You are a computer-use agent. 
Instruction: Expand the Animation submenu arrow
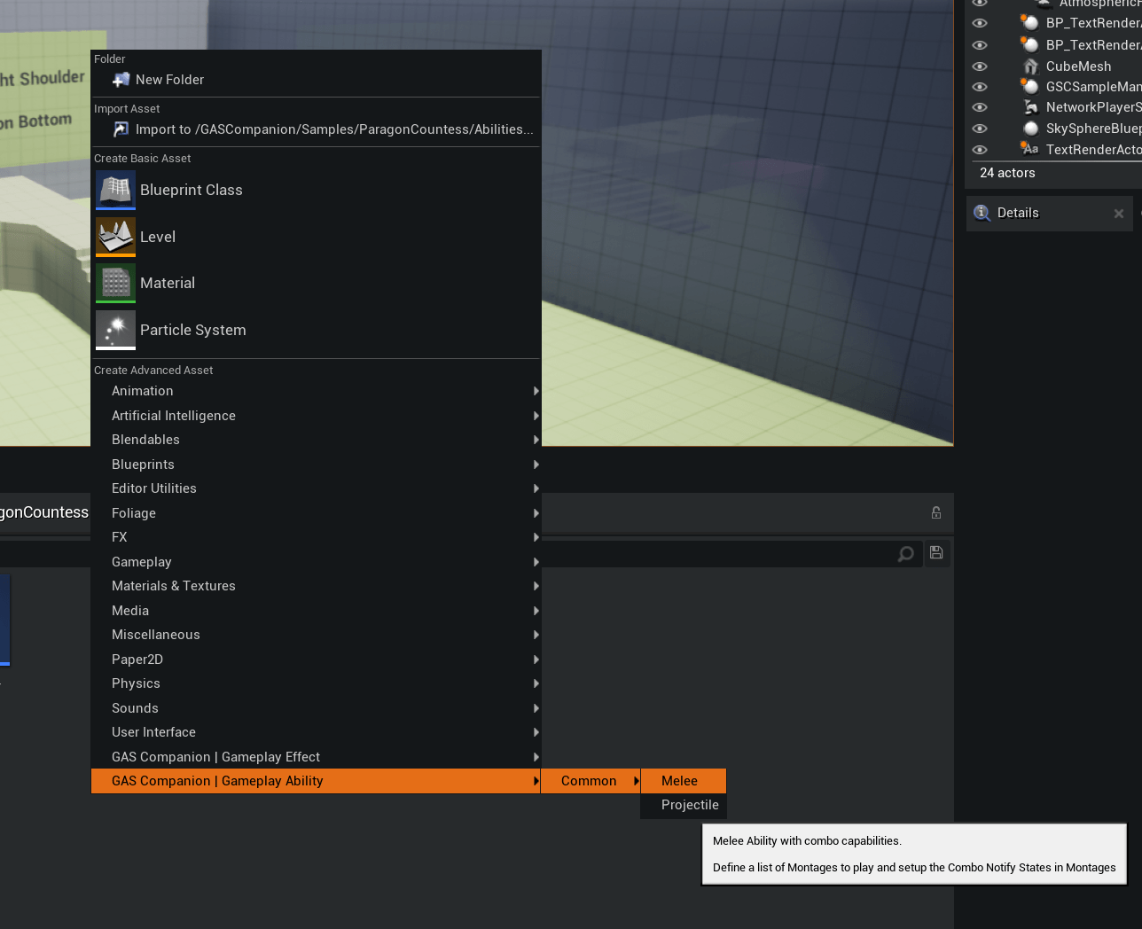(x=536, y=391)
